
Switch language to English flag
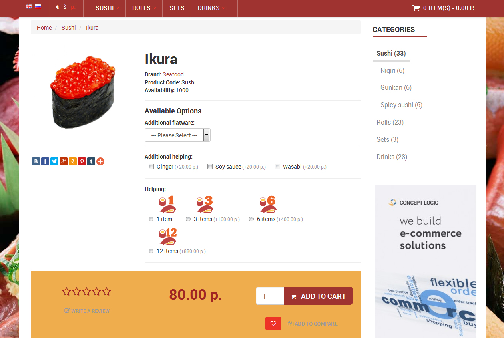click(28, 6)
